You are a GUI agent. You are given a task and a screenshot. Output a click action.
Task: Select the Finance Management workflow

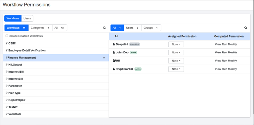click(56, 58)
